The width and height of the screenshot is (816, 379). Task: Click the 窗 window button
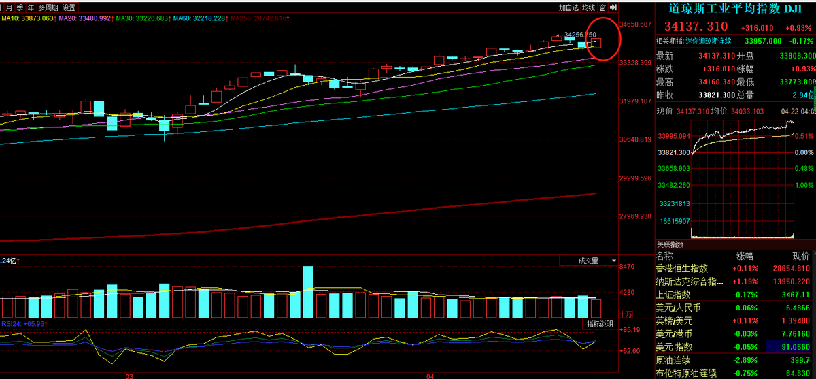click(x=602, y=7)
